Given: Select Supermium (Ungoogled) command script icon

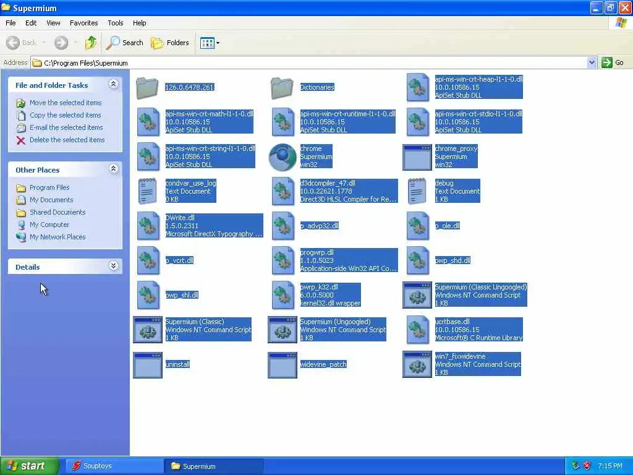Looking at the screenshot, I should pos(283,330).
